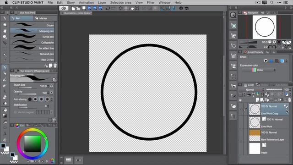Enable the Layer color effect
293x165 pixels.
(282, 60)
